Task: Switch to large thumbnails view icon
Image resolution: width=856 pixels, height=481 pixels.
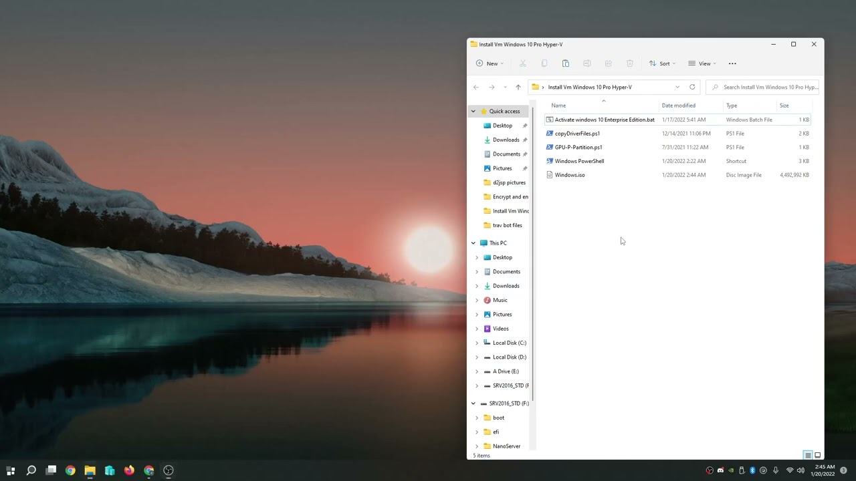Action: pos(817,456)
